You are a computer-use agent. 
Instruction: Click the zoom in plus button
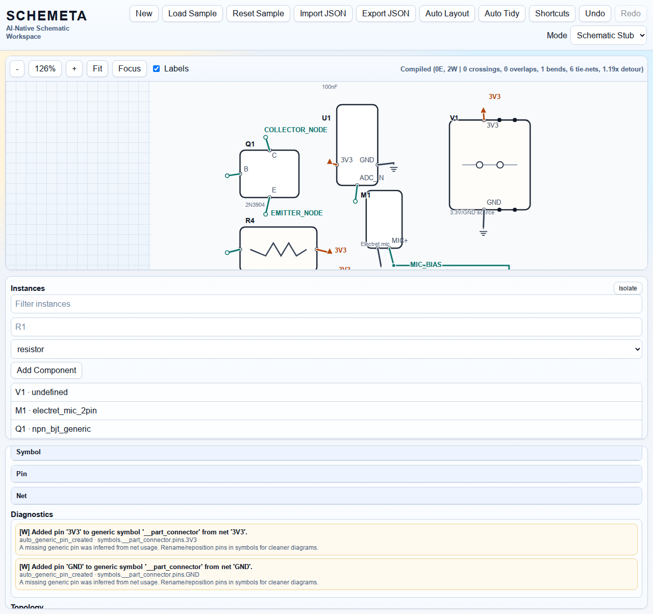[74, 69]
